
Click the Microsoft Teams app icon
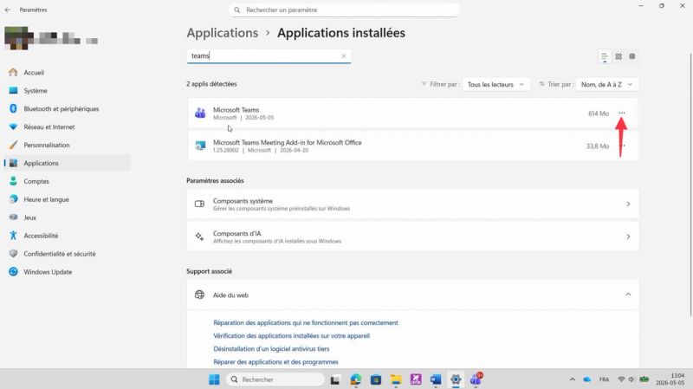tap(200, 113)
